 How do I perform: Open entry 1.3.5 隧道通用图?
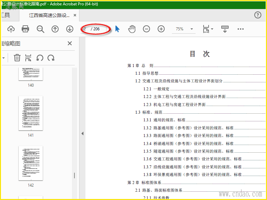click(204, 151)
